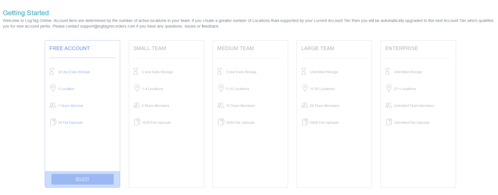Image resolution: width=498 pixels, height=195 pixels.
Task: Pick the Large Team plan heading
Action: tap(318, 48)
